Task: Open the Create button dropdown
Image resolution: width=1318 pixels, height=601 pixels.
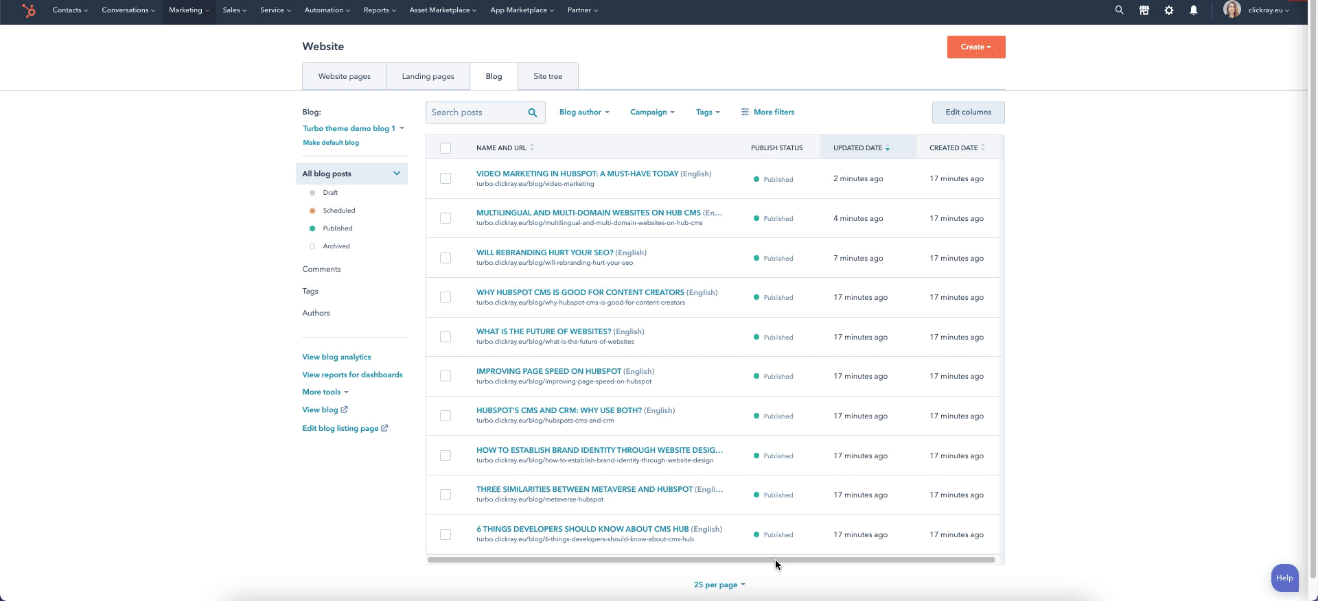Action: pos(976,47)
